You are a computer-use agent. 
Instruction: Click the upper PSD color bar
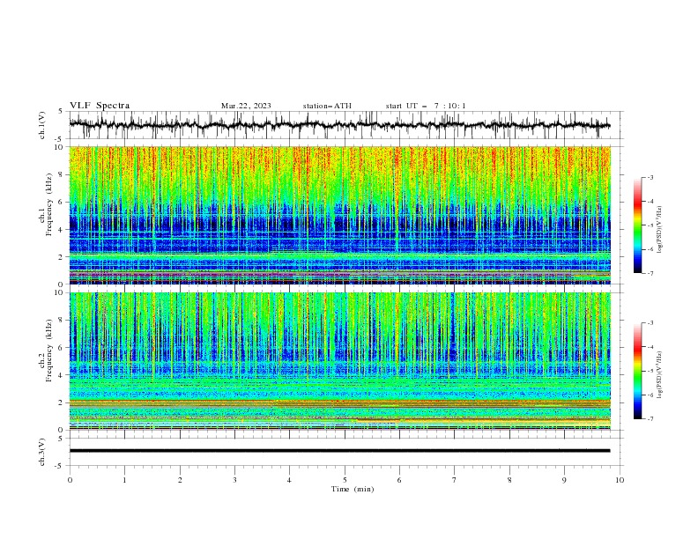tap(637, 225)
